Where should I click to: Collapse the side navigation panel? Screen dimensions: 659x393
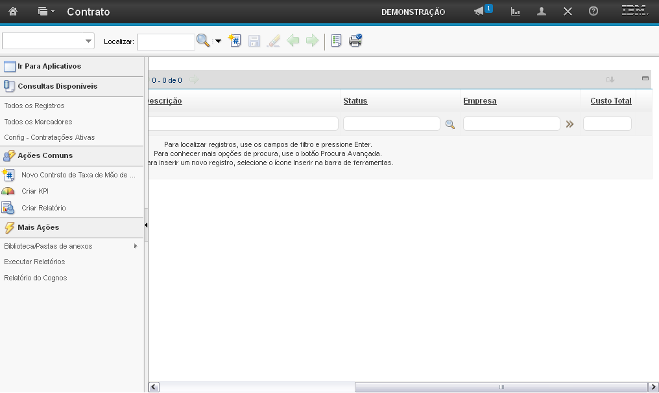pos(146,225)
